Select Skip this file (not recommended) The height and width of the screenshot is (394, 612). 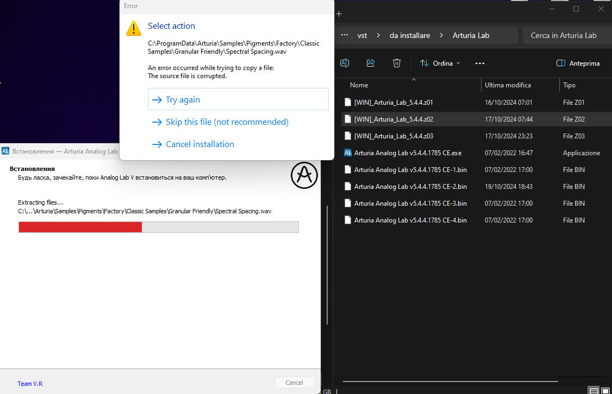(x=220, y=122)
